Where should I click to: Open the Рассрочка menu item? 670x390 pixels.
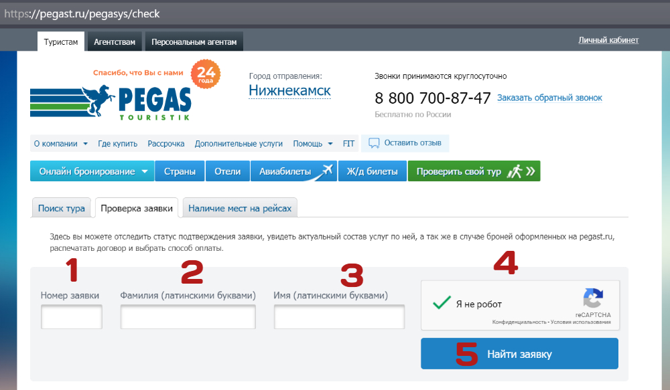point(165,144)
